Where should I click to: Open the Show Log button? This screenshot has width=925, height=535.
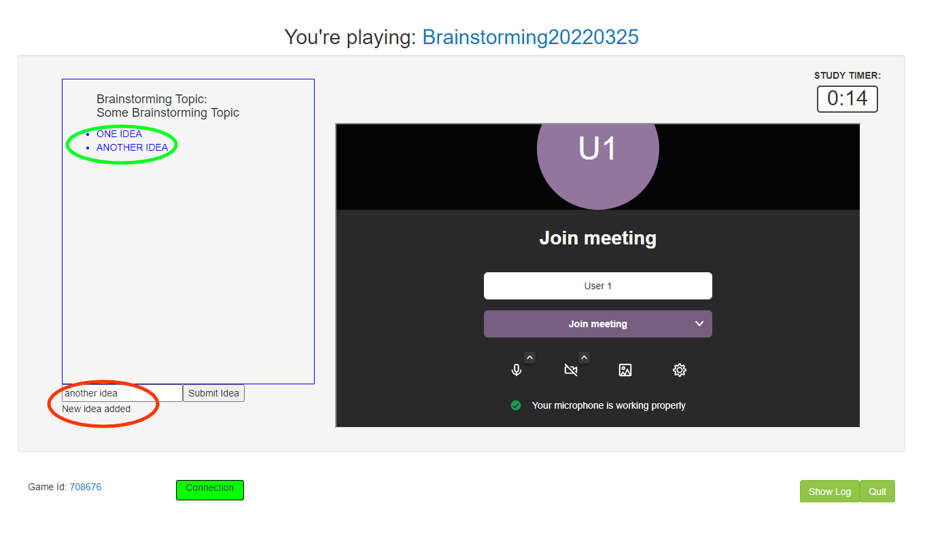point(829,492)
